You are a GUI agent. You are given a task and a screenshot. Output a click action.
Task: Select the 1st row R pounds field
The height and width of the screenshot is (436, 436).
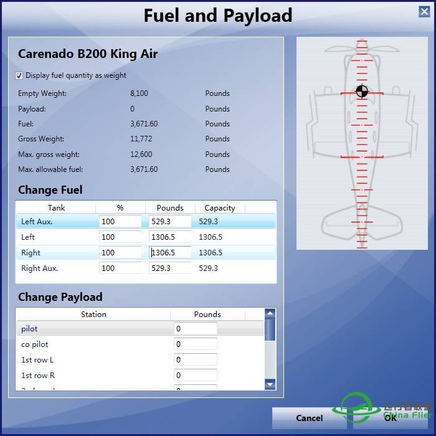point(195,375)
